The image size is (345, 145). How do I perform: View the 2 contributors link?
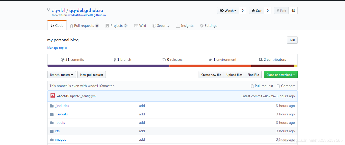point(272,60)
